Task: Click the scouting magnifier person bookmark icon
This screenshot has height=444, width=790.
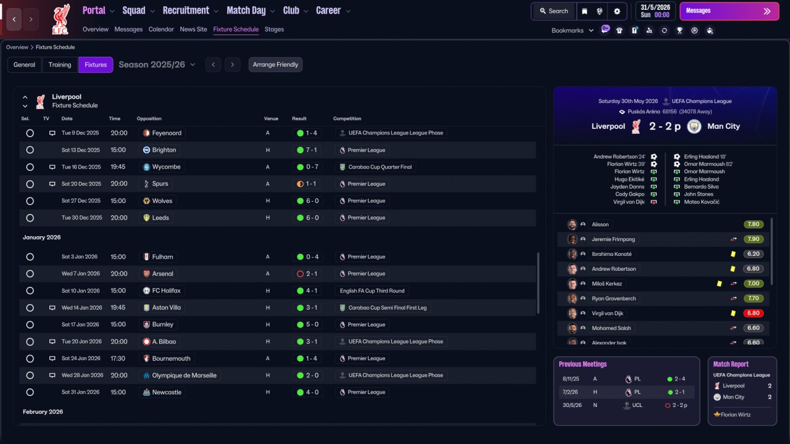Action: (x=649, y=30)
